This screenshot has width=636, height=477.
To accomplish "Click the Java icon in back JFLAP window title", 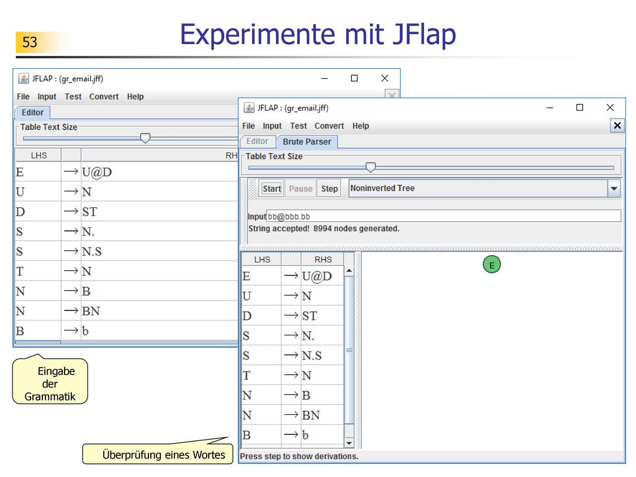I will [x=24, y=79].
